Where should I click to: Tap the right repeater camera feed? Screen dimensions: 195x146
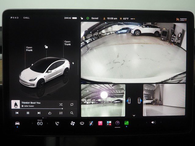[164, 100]
